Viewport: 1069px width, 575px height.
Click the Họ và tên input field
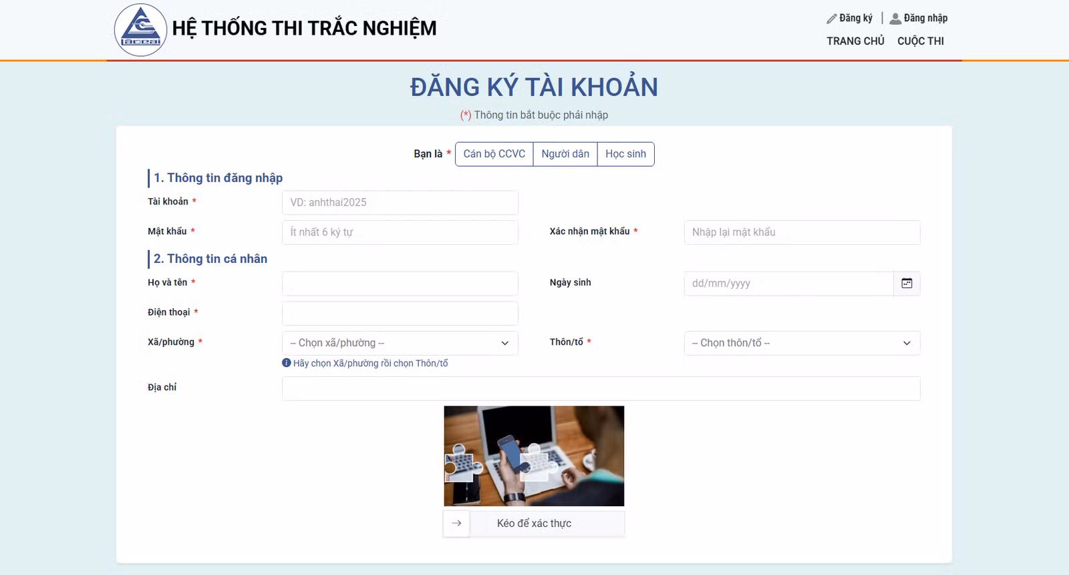pyautogui.click(x=400, y=283)
